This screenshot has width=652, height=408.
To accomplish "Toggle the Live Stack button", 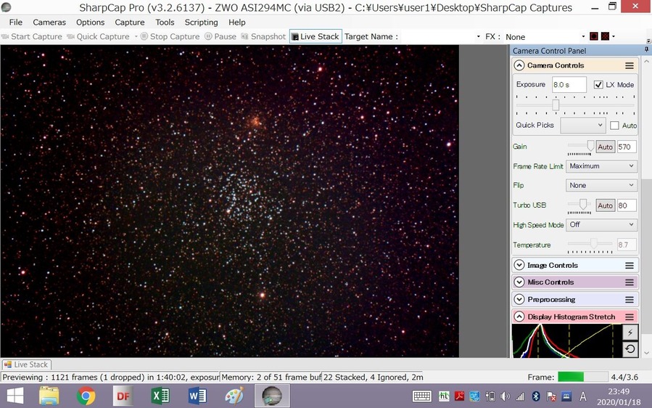I will 315,36.
